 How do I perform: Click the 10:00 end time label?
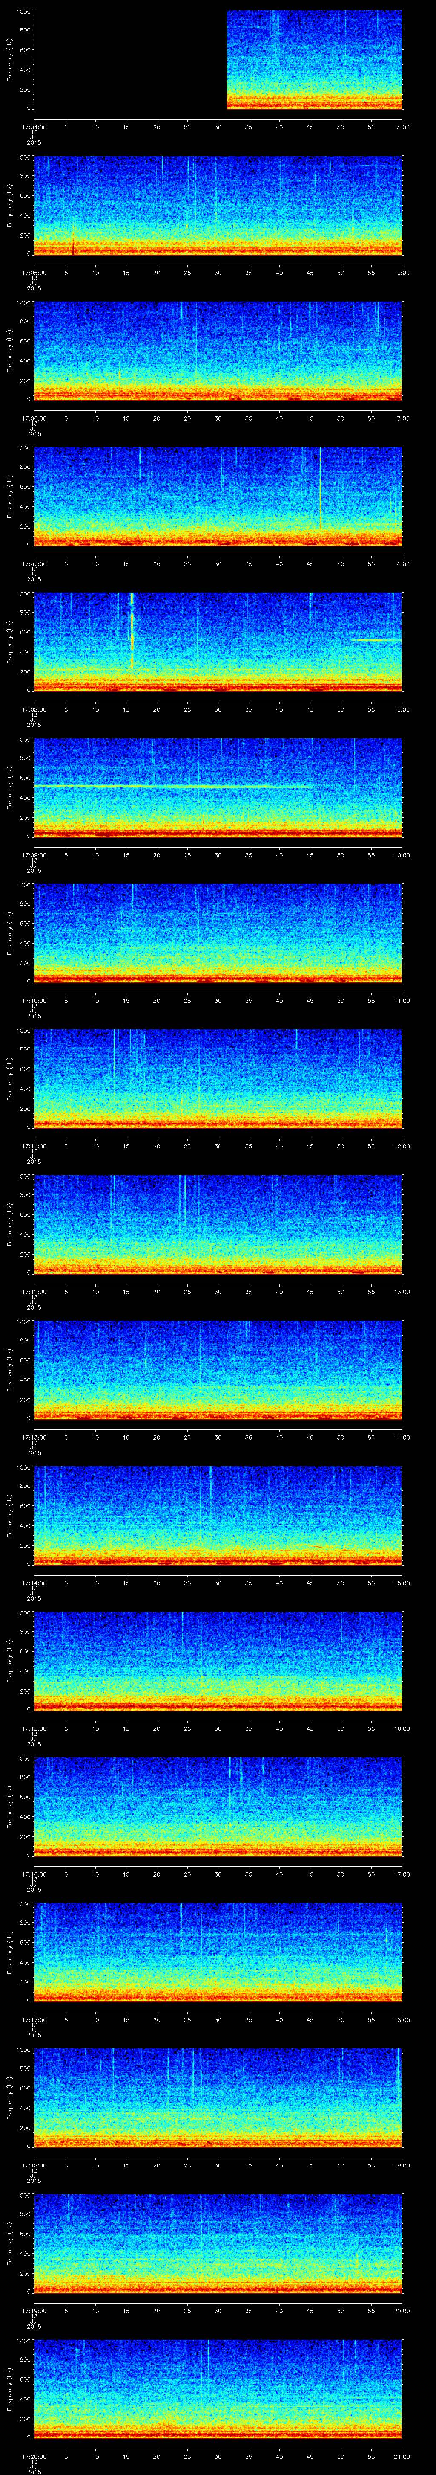coord(402,855)
